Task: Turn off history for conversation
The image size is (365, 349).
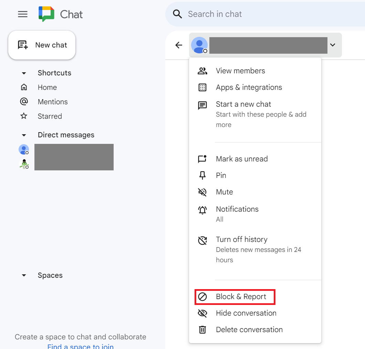Action: tap(255, 249)
